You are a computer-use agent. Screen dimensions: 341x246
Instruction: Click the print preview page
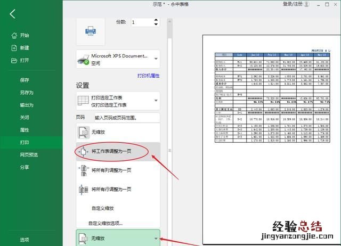[x=271, y=140]
